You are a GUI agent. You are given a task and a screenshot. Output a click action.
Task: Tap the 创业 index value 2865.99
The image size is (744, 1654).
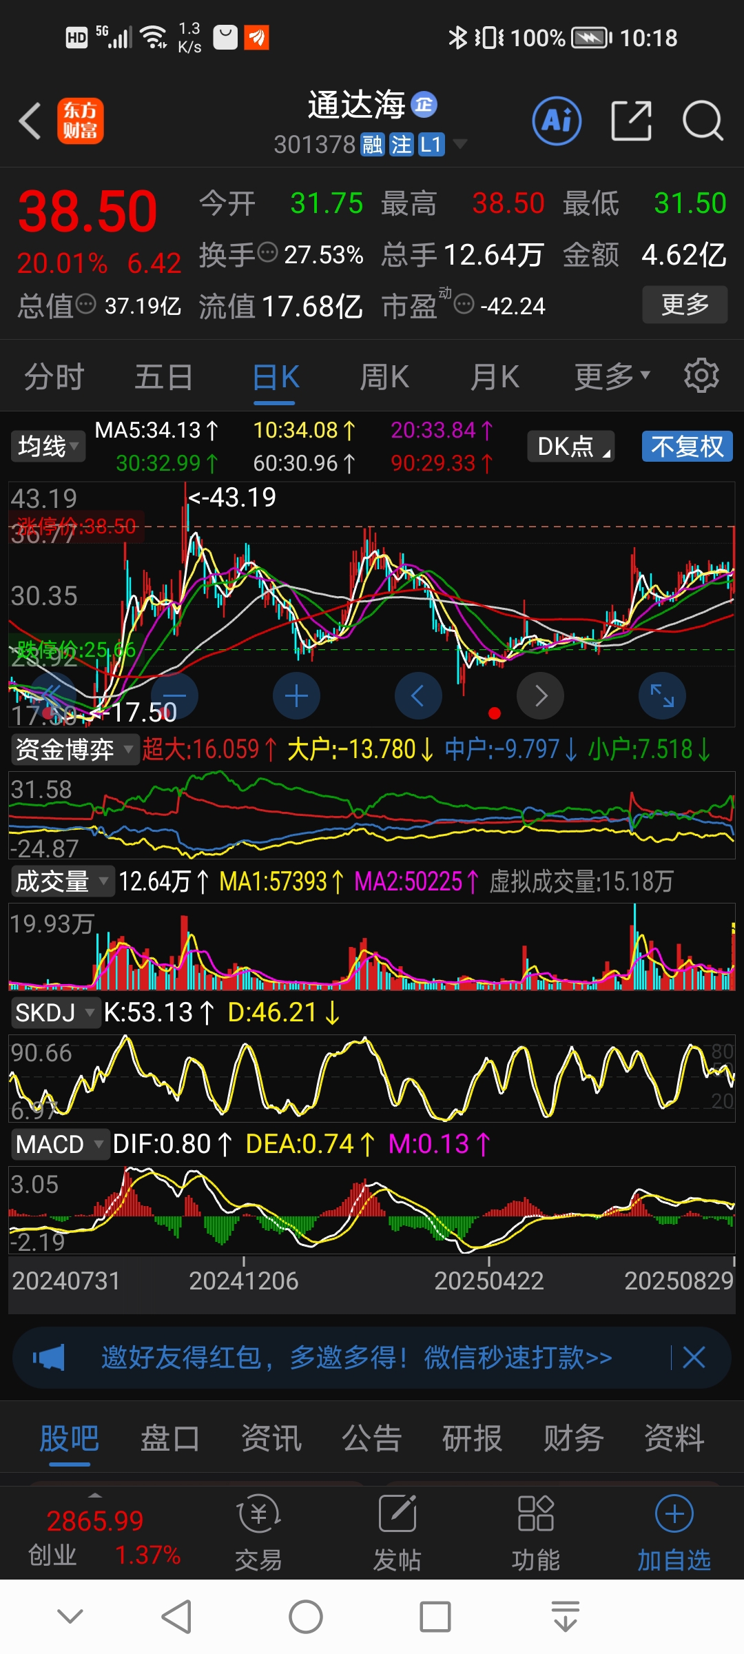[95, 1521]
